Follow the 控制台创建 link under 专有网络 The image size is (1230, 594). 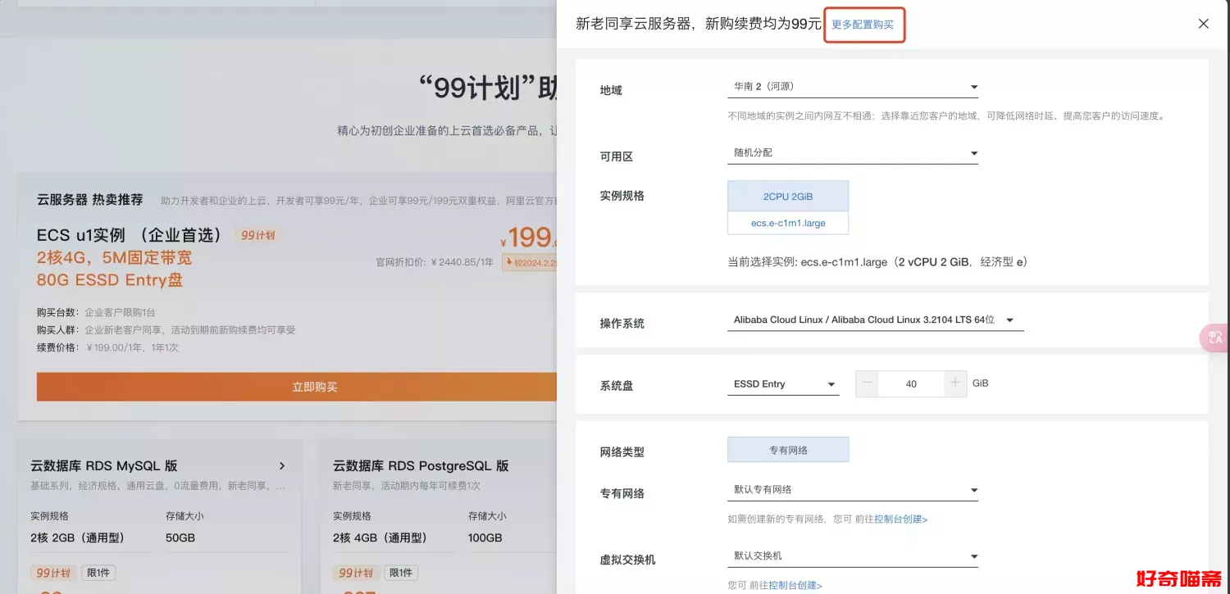[900, 519]
